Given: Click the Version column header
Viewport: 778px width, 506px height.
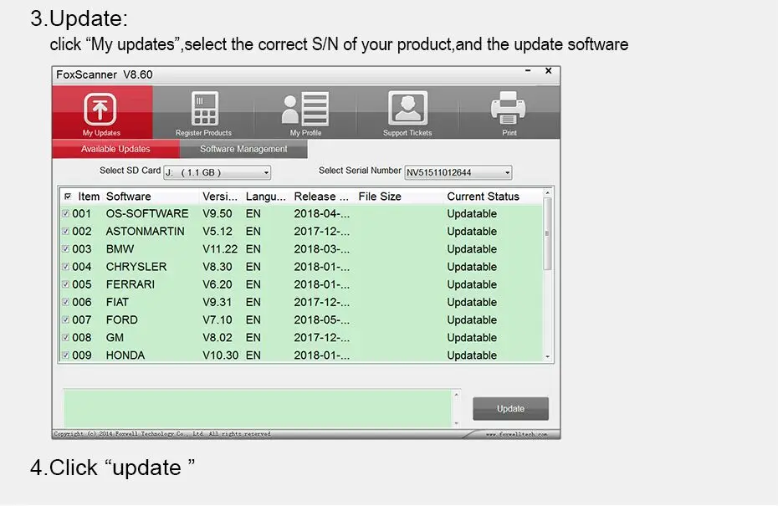Looking at the screenshot, I should 220,197.
